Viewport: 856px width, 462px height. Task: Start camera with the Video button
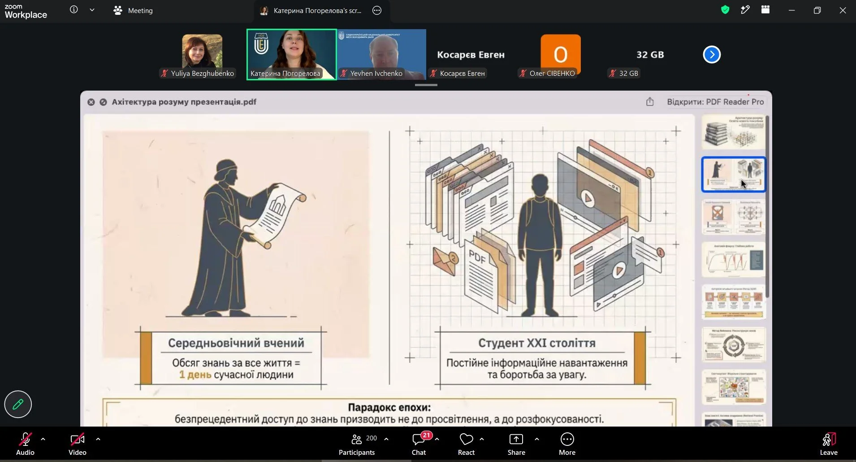point(77,444)
